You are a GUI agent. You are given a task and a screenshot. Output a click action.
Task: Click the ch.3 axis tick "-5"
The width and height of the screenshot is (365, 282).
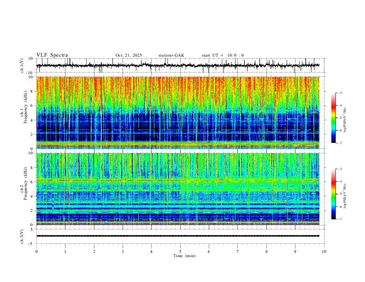click(x=31, y=244)
